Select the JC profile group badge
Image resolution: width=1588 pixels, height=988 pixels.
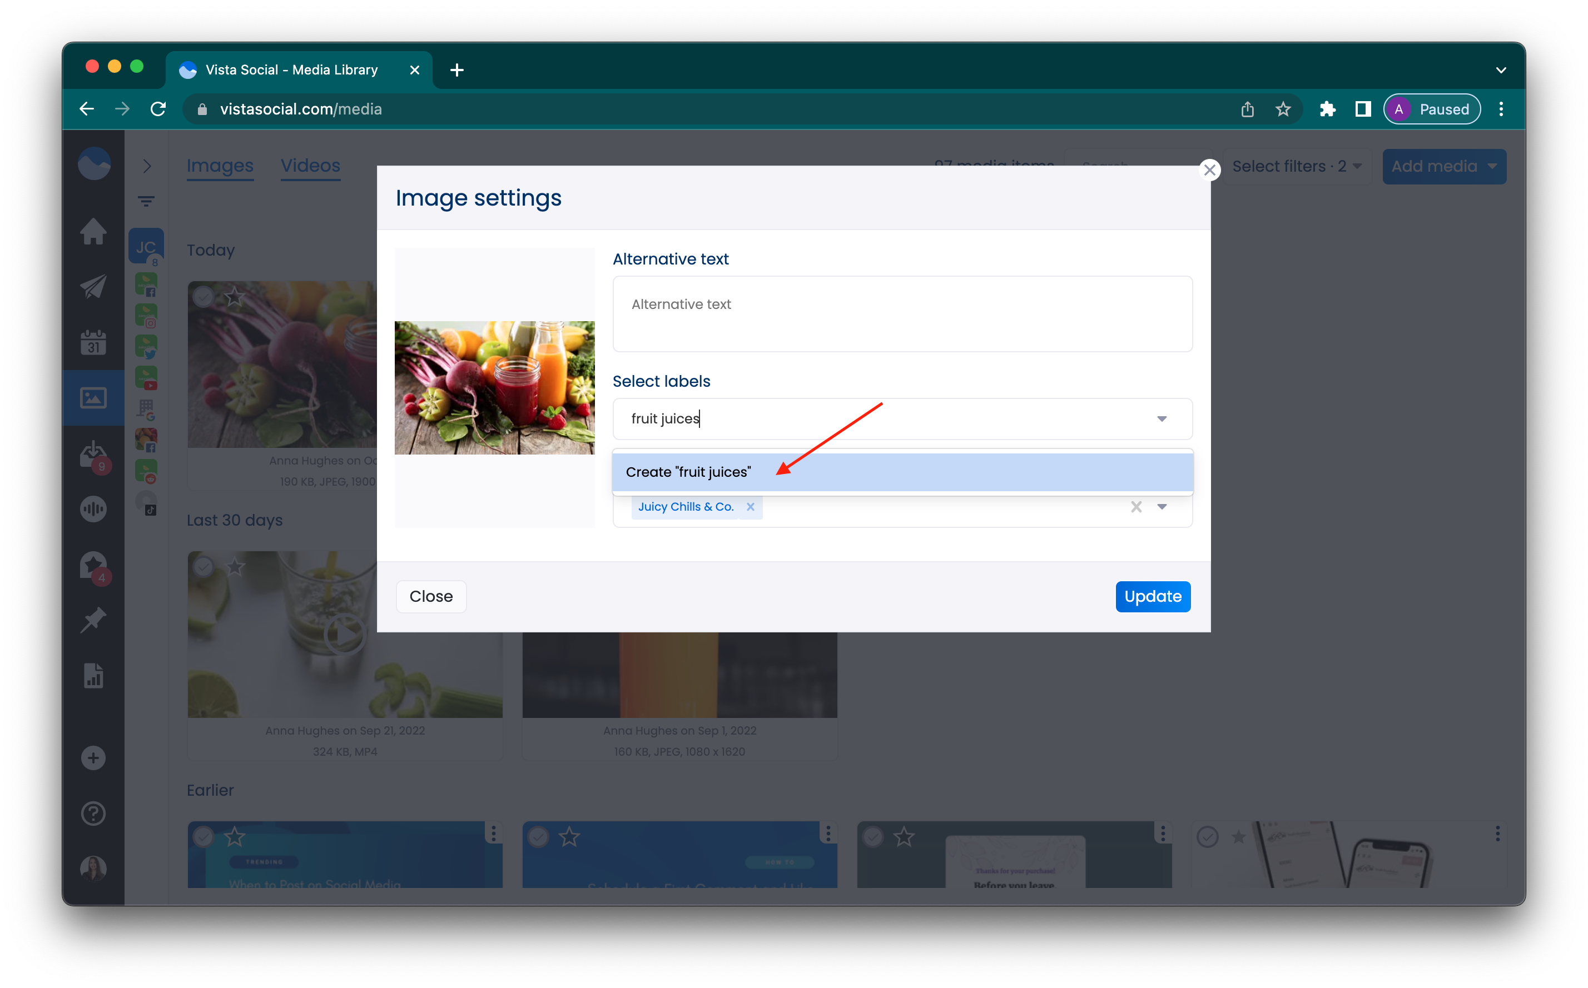pyautogui.click(x=146, y=246)
